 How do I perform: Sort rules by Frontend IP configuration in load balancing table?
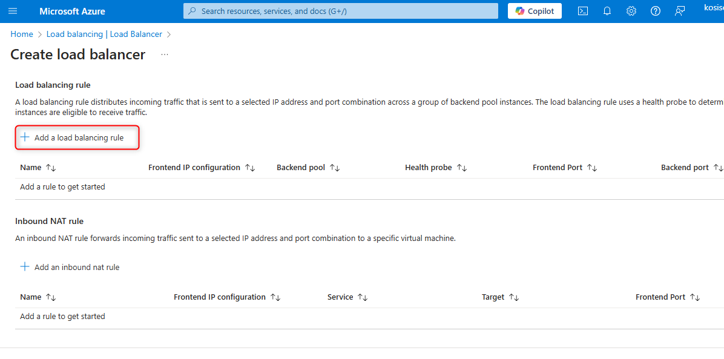click(x=202, y=167)
